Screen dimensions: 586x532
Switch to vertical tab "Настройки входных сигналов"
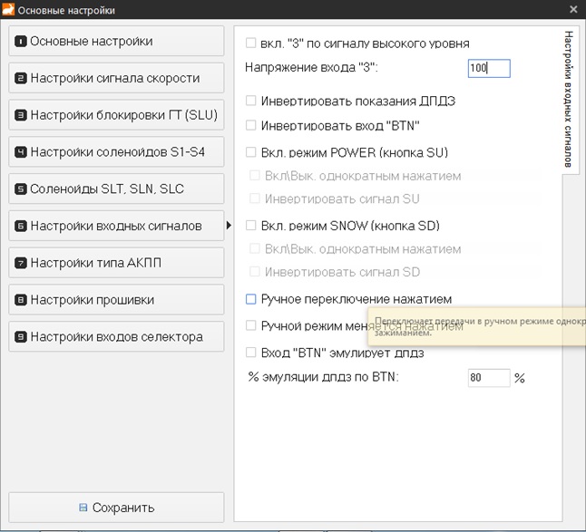click(570, 100)
